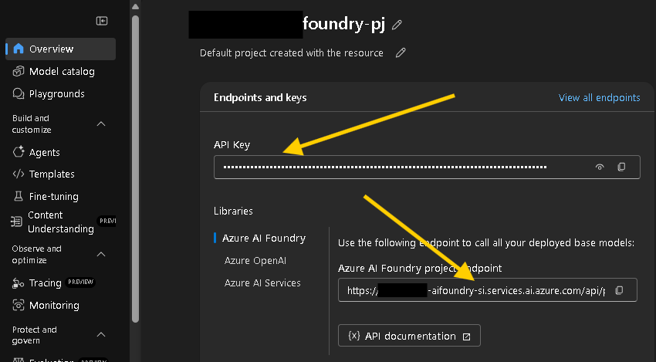The width and height of the screenshot is (656, 362).
Task: Click the Tracing PREVIEW badge
Action: [80, 282]
